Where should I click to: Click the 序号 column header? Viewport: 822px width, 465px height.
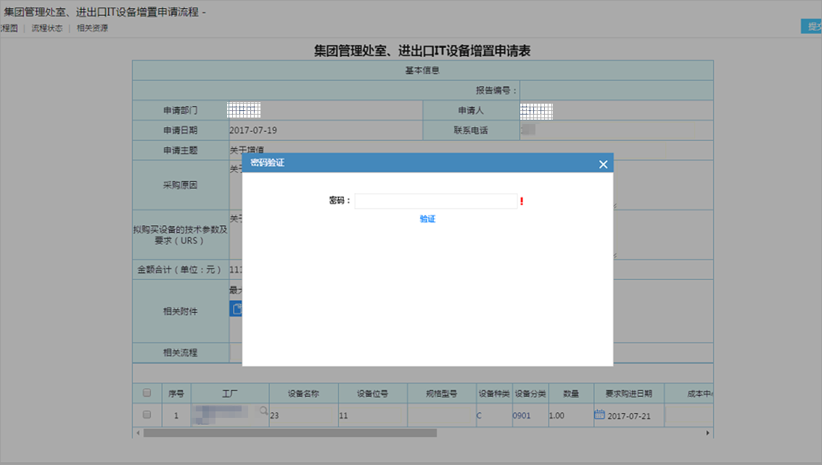(x=176, y=394)
